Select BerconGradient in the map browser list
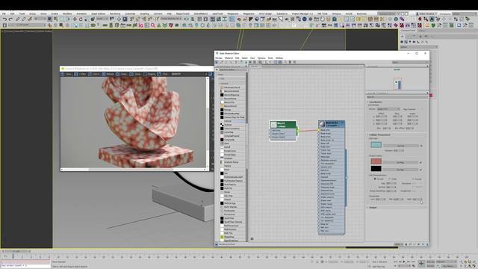The image size is (478, 269). pyautogui.click(x=232, y=91)
